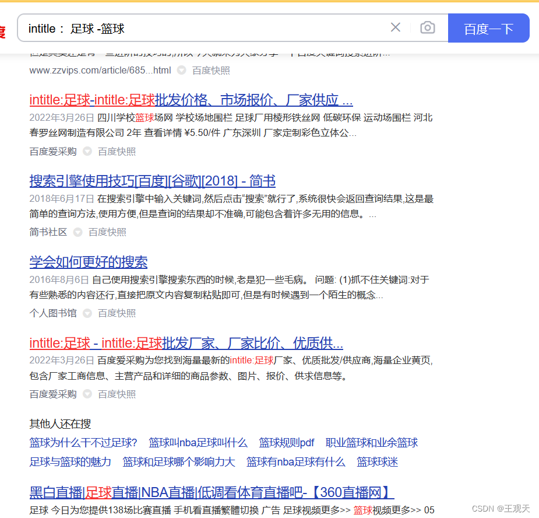539x518 pixels.
Task: Open 搜索引擎使用技巧[百度][谷歌][2018] - 简书 result
Action: click(x=152, y=181)
